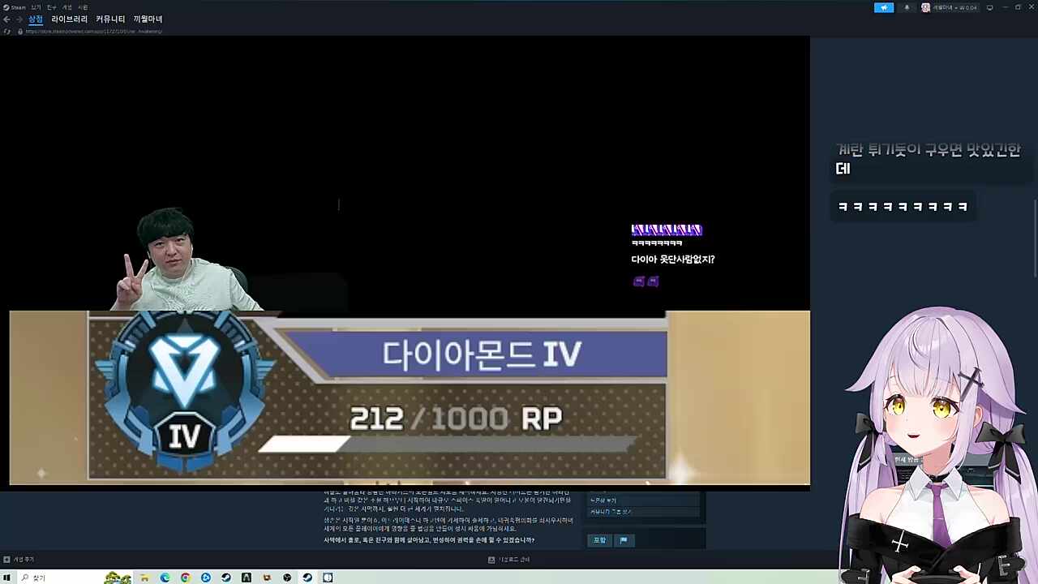1038x584 pixels.
Task: Open the 끼월마녀 profile tab
Action: pos(148,19)
